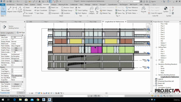Place a Space Tag
This screenshot has width=181, height=102.
pos(120,13)
